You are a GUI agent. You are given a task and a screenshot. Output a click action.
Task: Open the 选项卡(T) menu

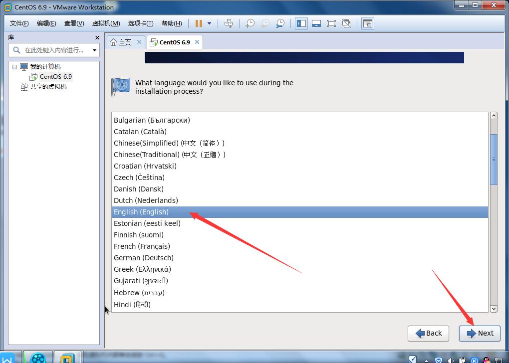pyautogui.click(x=141, y=23)
